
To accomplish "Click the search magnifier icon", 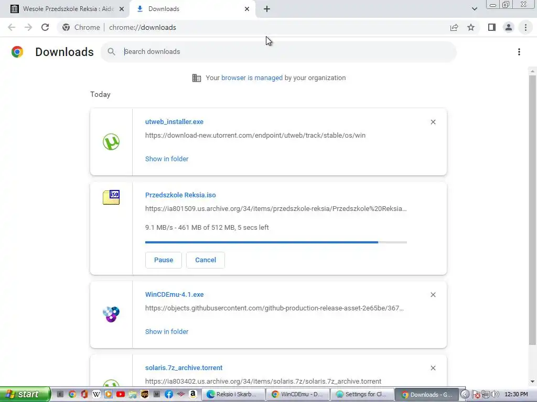I will pos(111,52).
